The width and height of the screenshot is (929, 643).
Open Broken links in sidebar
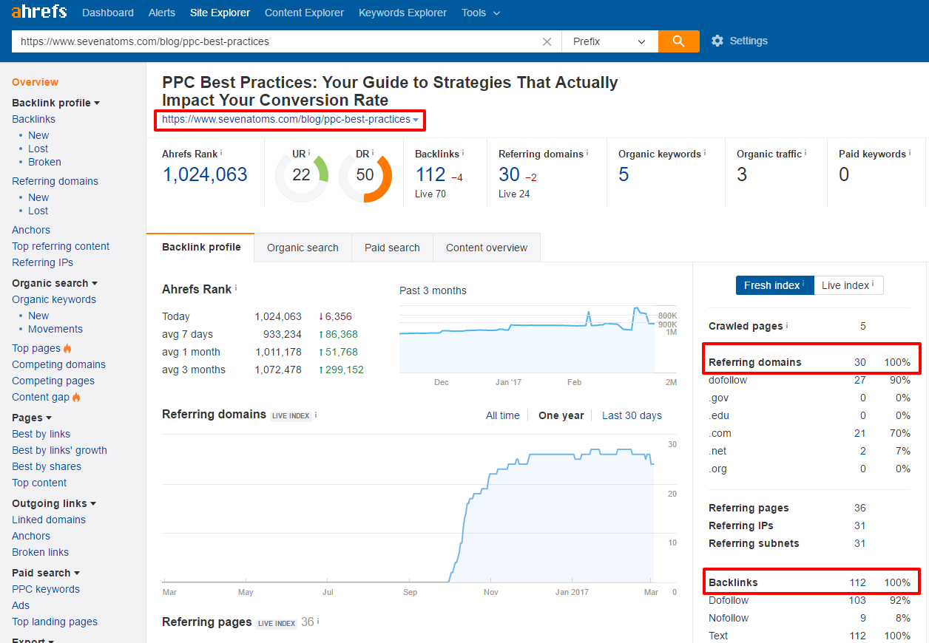(x=40, y=552)
